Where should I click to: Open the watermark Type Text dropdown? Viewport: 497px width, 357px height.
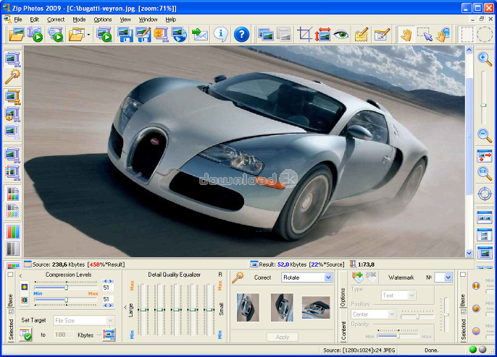click(411, 296)
